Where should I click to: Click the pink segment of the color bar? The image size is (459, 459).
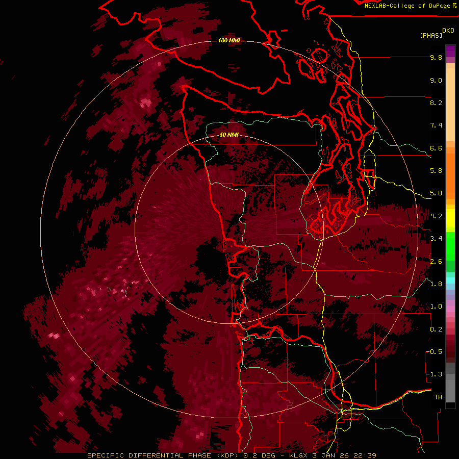pyautogui.click(x=450, y=309)
